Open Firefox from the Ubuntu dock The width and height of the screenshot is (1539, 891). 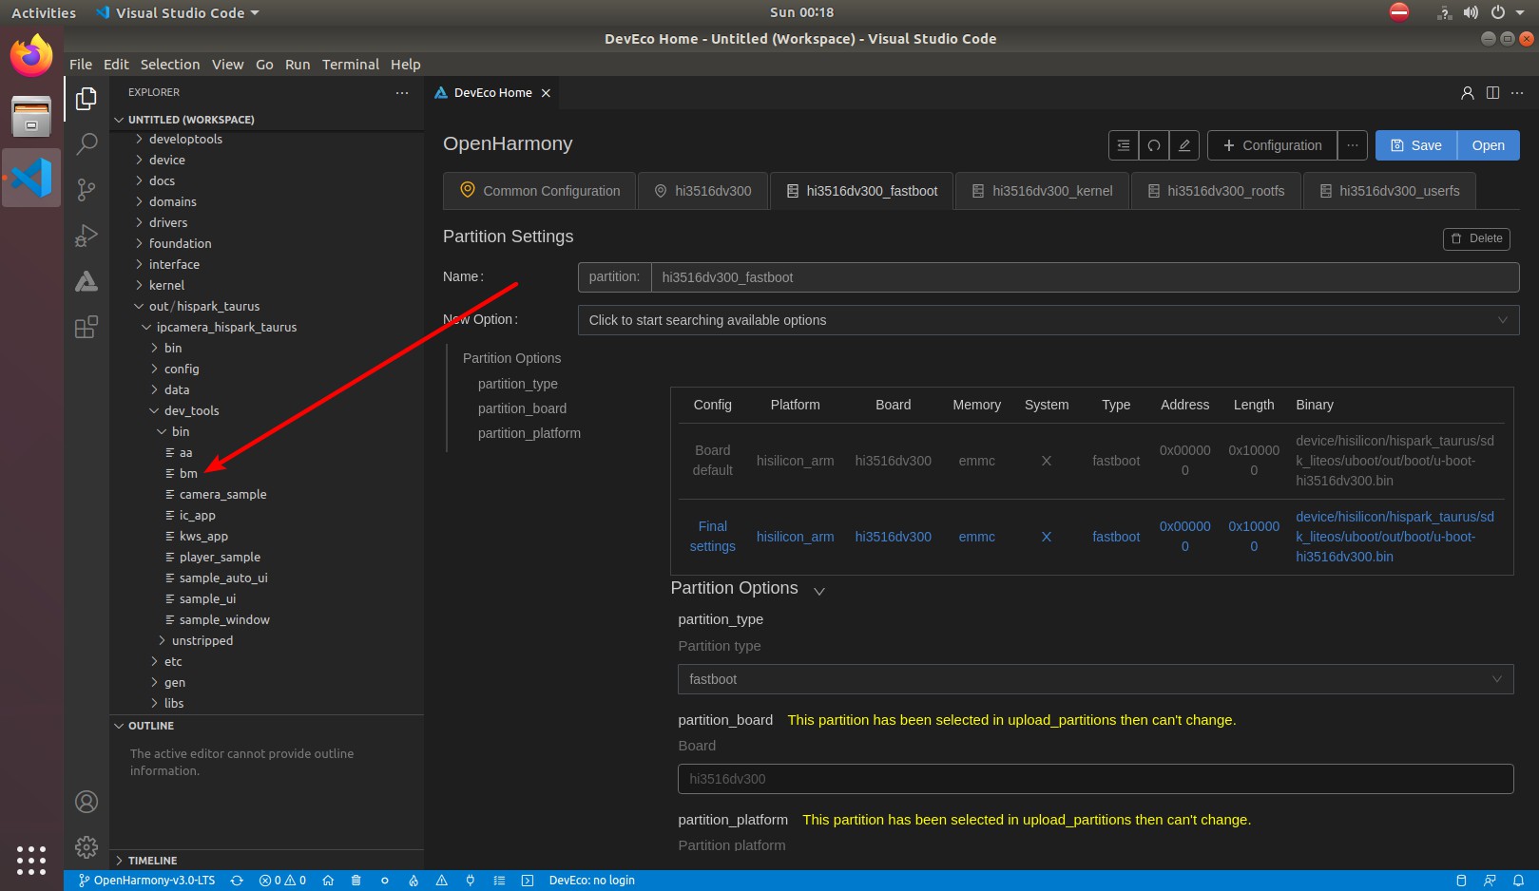[x=31, y=55]
